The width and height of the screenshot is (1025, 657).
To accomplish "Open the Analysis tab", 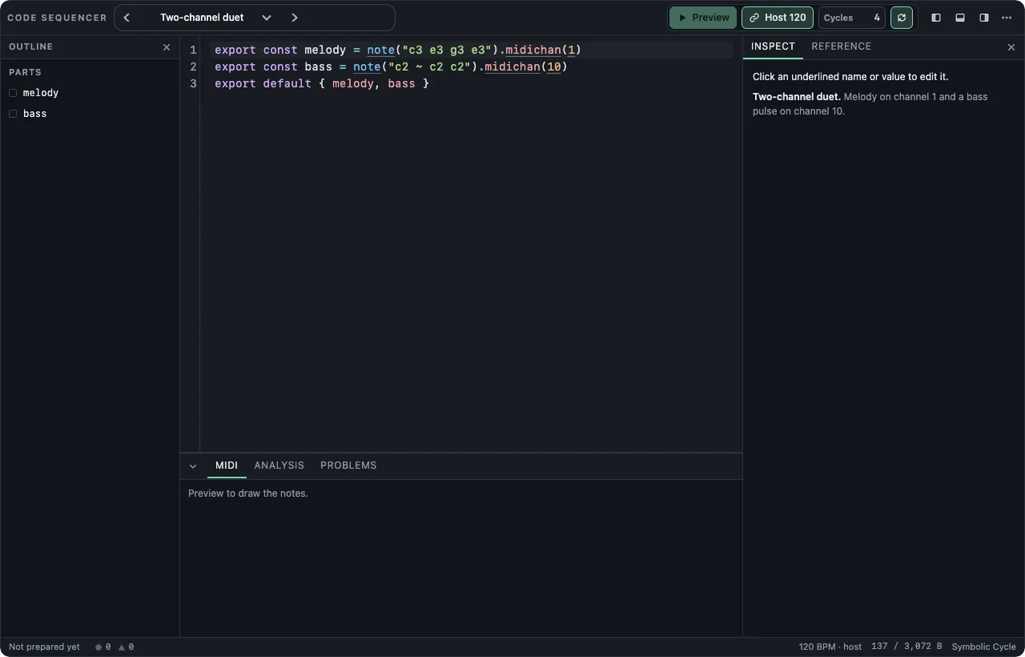I will [279, 466].
